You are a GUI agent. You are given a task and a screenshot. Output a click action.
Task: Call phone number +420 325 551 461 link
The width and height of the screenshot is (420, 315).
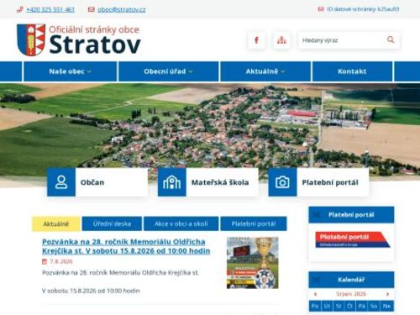(x=50, y=9)
